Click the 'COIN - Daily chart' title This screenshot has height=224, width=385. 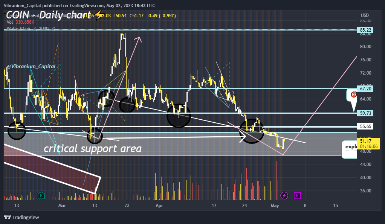coord(49,15)
